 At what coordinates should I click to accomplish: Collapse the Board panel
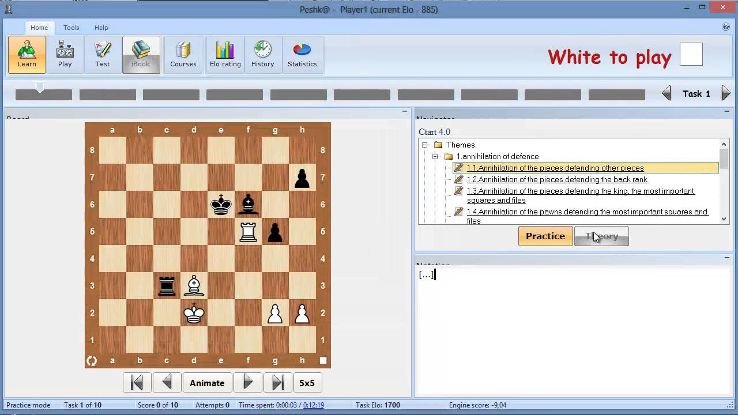(405, 112)
